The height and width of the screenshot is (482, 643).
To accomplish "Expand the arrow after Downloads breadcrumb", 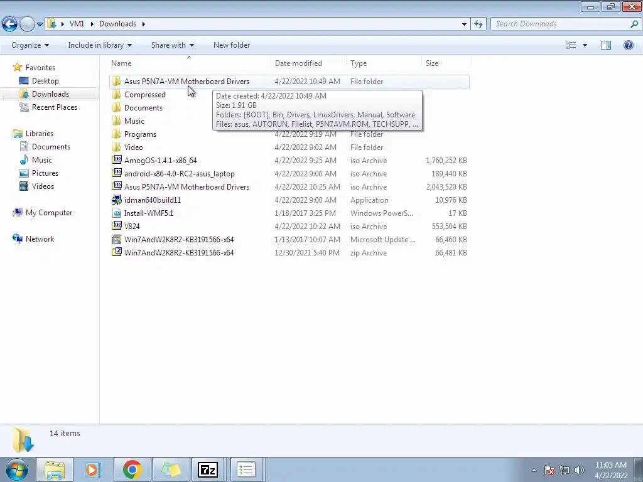I will [x=144, y=24].
